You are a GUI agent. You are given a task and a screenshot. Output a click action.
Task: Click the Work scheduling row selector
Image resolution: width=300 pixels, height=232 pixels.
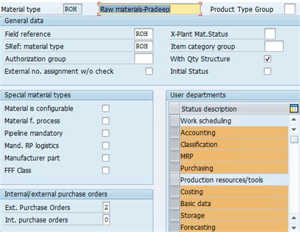(x=175, y=121)
